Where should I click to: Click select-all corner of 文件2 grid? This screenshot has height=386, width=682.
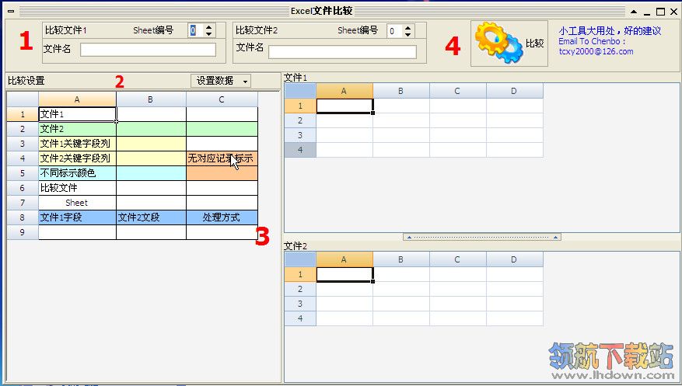(300, 259)
